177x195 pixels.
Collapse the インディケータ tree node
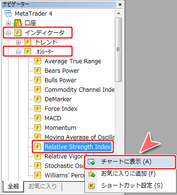pos(8,33)
